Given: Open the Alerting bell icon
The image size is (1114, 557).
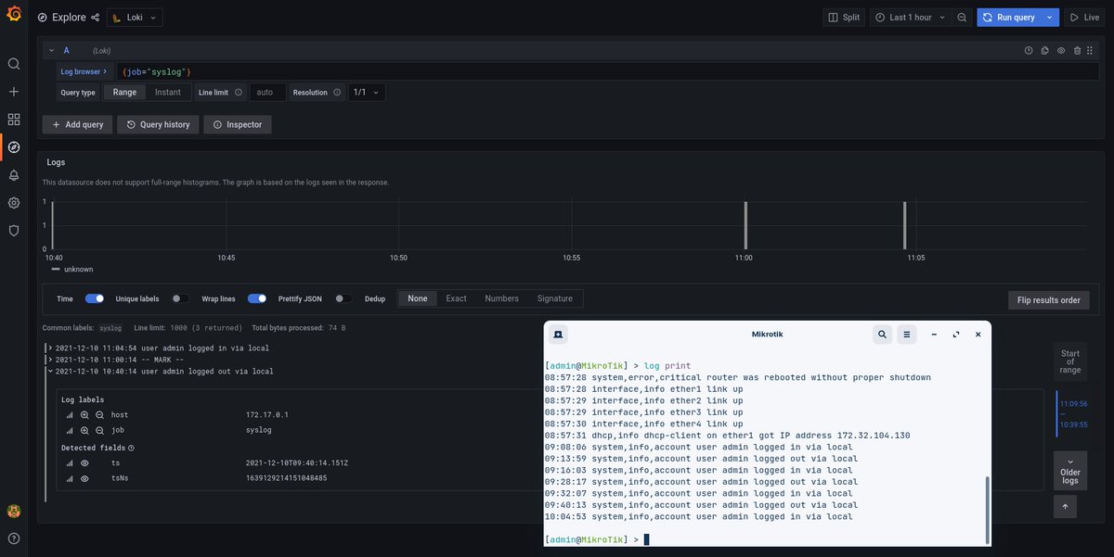Looking at the screenshot, I should [13, 175].
